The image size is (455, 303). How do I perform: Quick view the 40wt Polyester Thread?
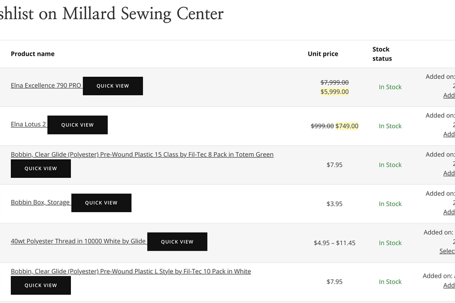coord(177,242)
